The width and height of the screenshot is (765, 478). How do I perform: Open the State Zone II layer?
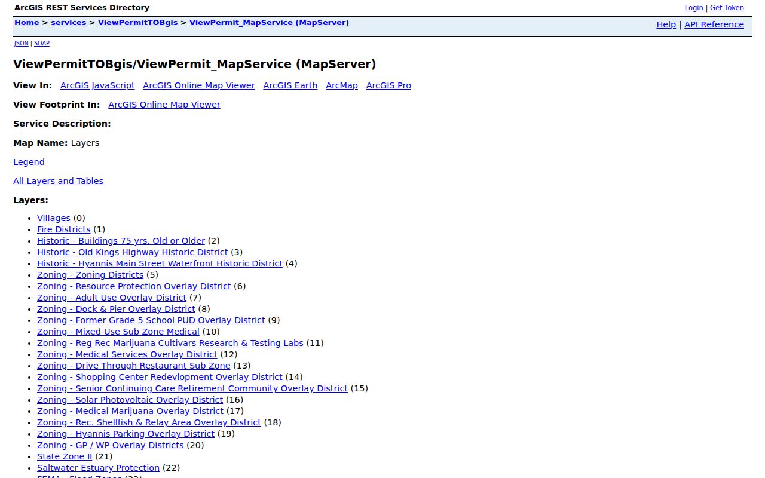point(65,456)
